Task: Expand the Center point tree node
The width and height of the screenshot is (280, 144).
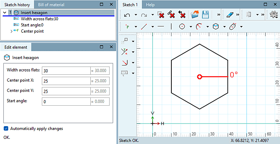Action: pos(12,32)
